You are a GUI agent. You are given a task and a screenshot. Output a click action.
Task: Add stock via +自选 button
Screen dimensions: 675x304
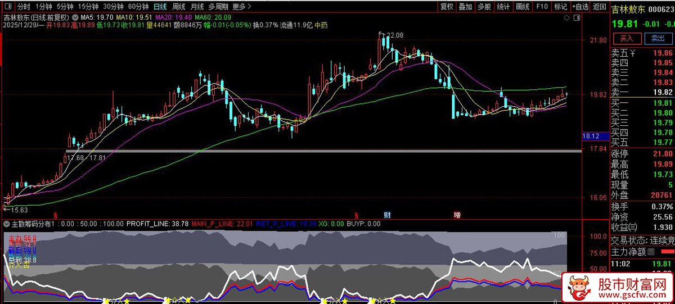pyautogui.click(x=580, y=7)
